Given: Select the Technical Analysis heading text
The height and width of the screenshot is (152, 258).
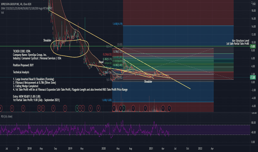Looking at the screenshot, I should pos(21,72).
